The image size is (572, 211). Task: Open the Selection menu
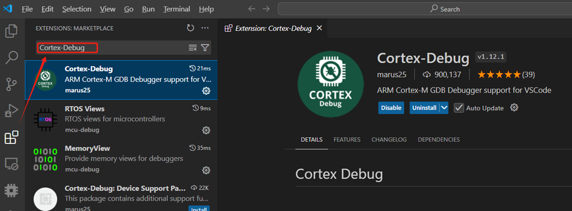(76, 9)
